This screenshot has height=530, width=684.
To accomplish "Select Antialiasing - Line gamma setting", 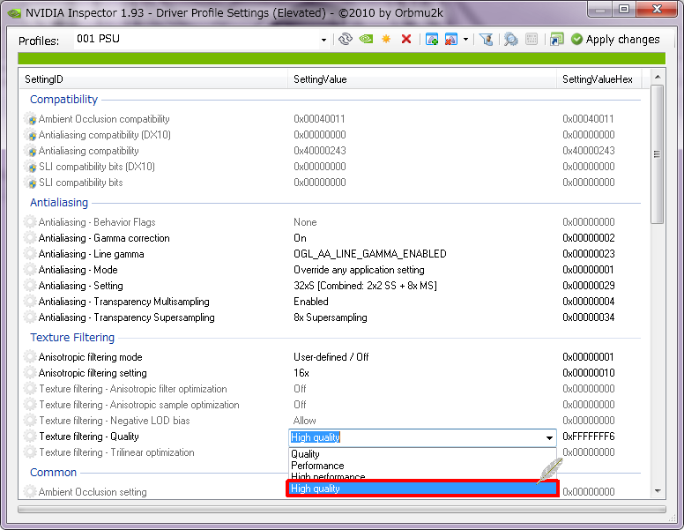I will coord(331,254).
